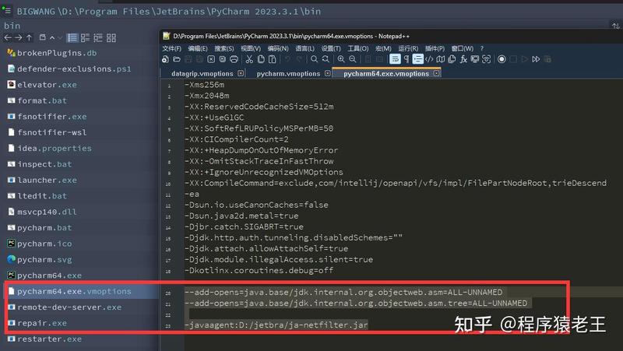Close the pycharm.vmoptions tab
Screen dimensions: 623x351
[x=327, y=73]
